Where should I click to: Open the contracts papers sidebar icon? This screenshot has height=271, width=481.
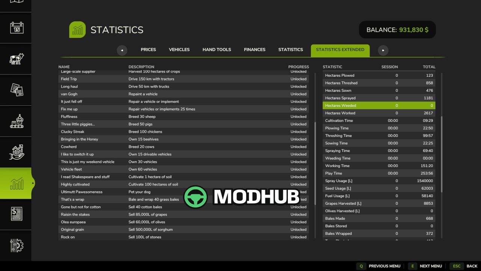[x=17, y=90]
